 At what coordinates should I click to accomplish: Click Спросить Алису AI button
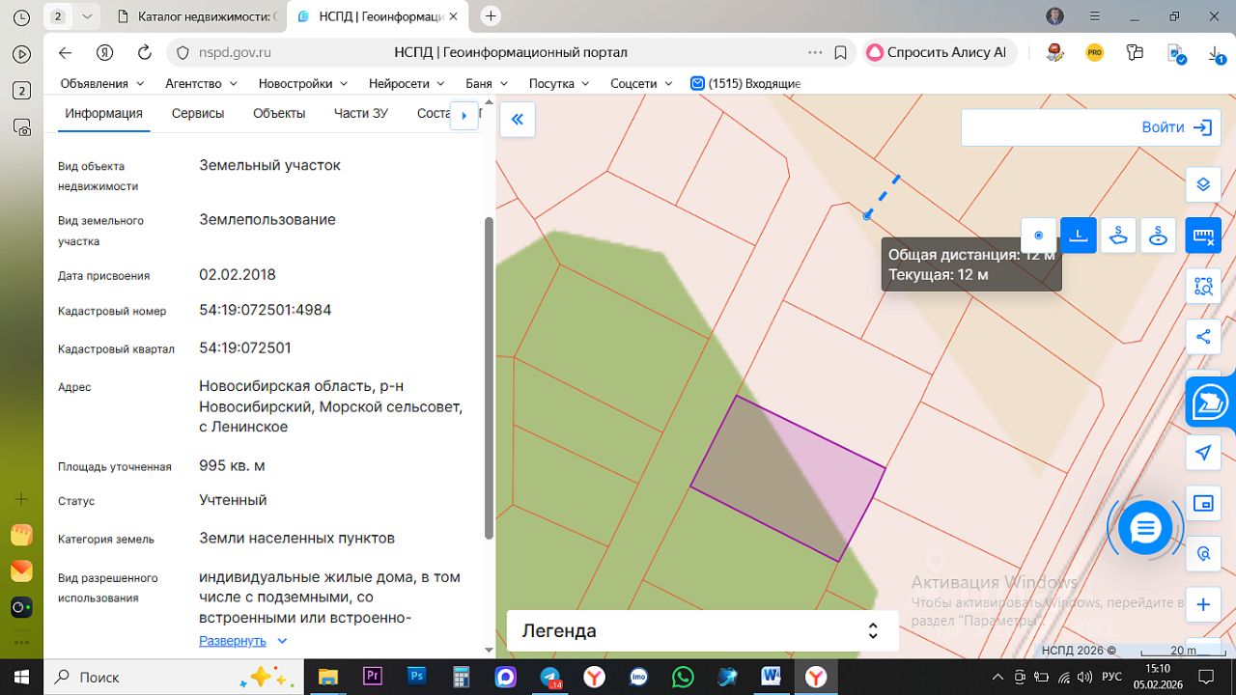[x=936, y=52]
